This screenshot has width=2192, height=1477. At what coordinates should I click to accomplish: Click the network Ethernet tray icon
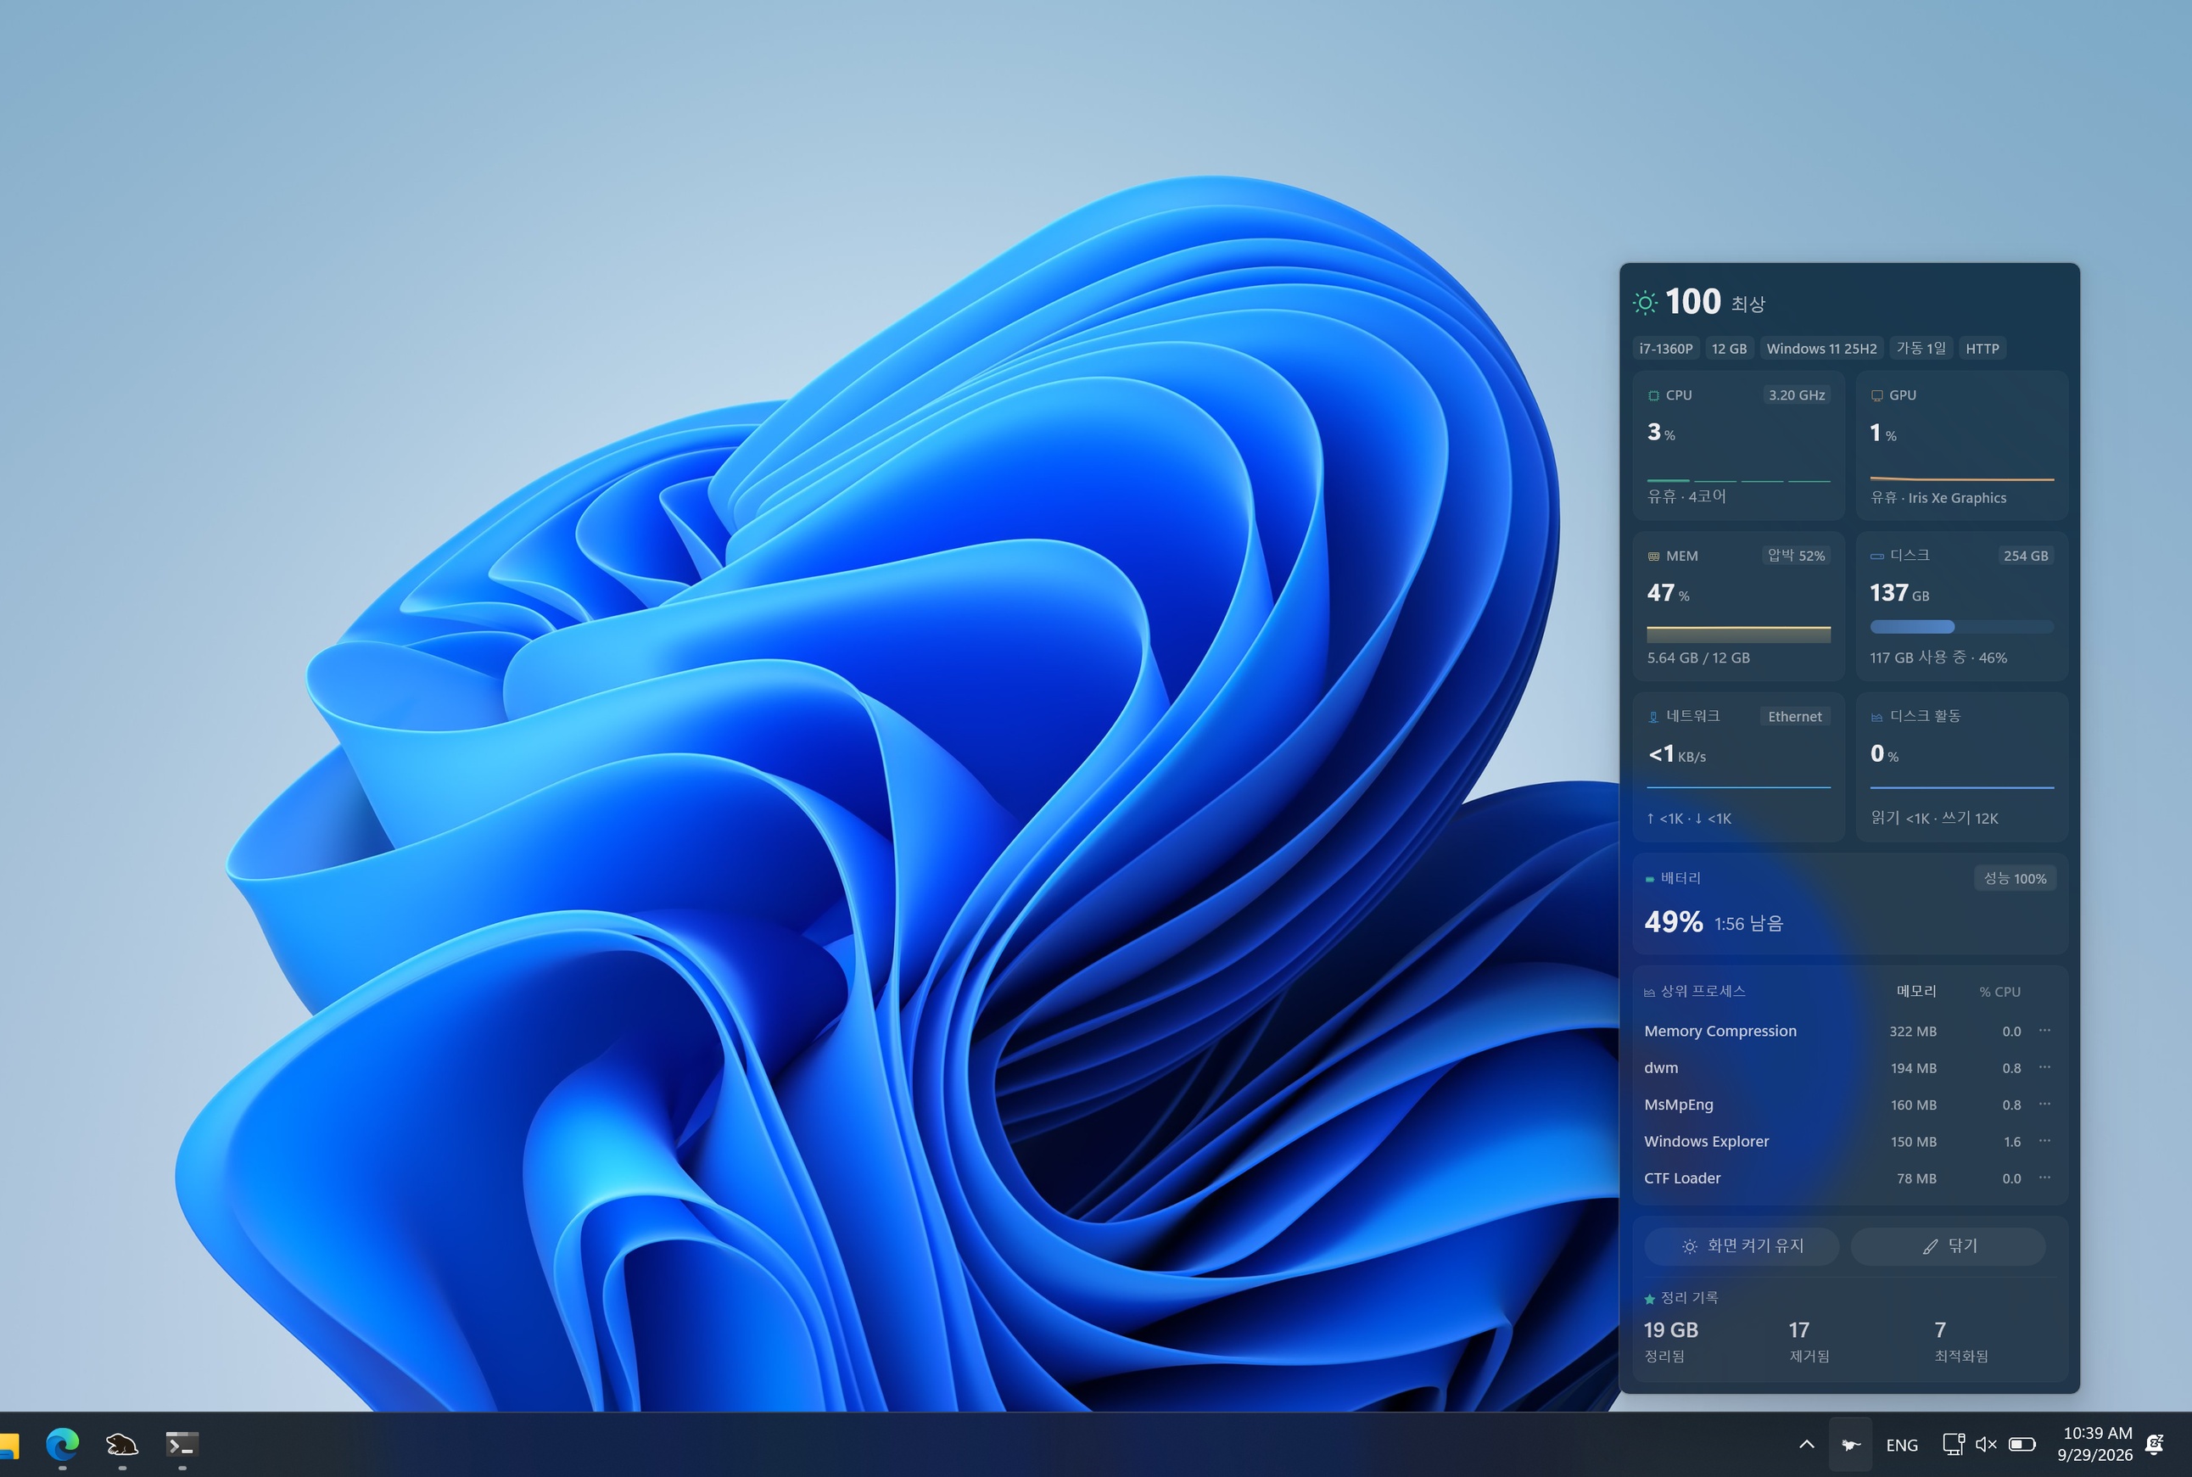pyautogui.click(x=1953, y=1444)
